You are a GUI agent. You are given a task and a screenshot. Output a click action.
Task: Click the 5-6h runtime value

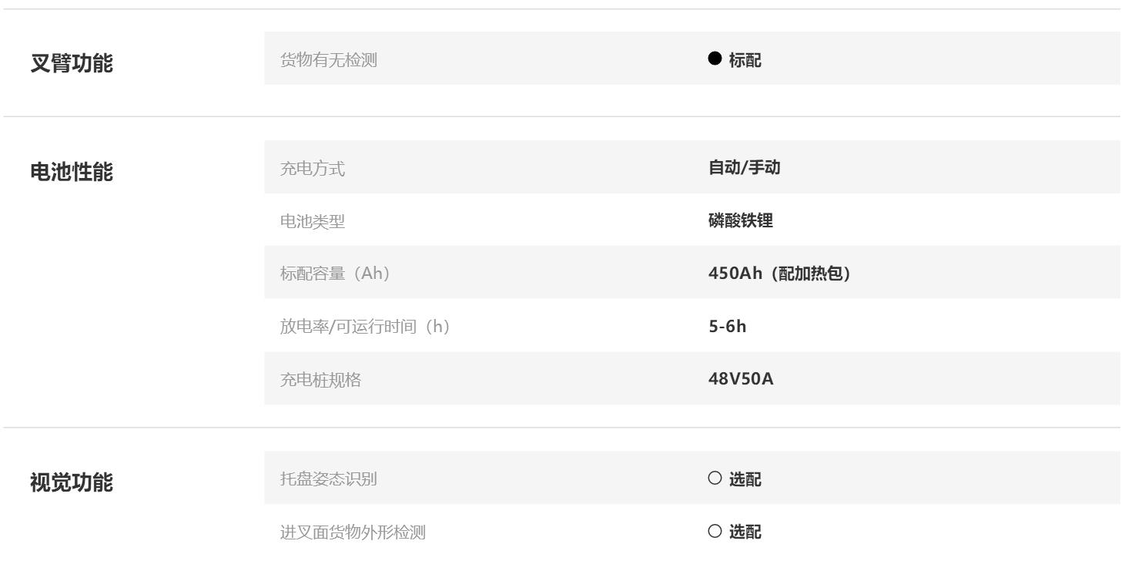(727, 327)
